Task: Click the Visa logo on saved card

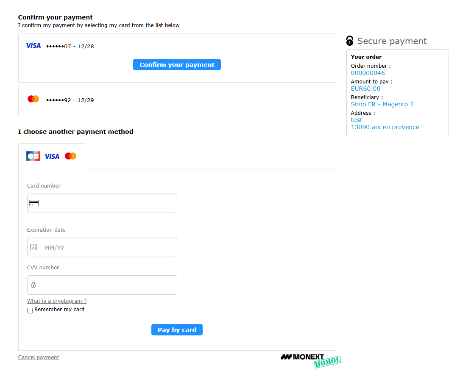Action: (33, 46)
